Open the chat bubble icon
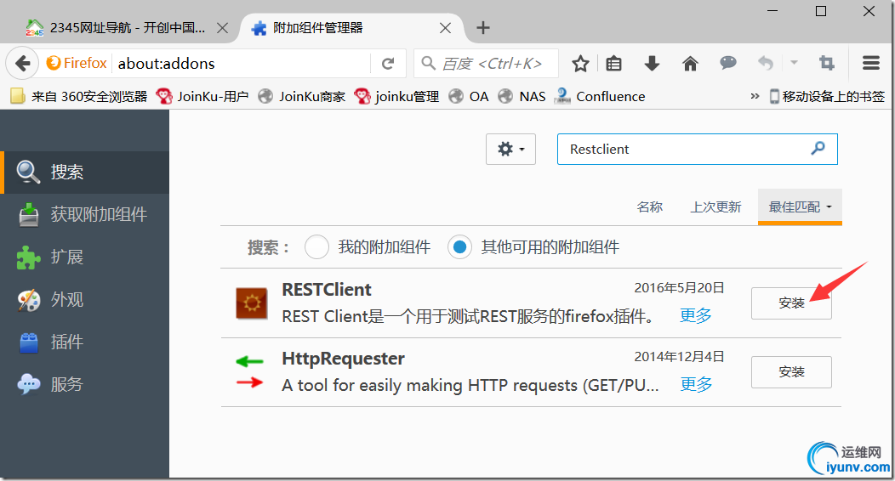 click(x=727, y=63)
